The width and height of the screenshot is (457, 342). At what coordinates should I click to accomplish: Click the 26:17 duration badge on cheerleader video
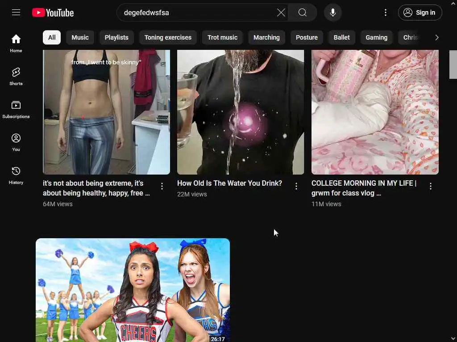(218, 339)
